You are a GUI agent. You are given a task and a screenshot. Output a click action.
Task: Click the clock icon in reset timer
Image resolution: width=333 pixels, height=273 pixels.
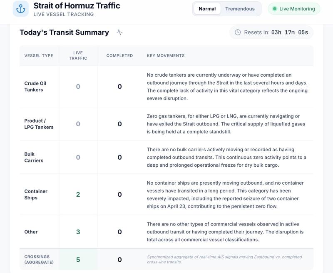(x=238, y=33)
